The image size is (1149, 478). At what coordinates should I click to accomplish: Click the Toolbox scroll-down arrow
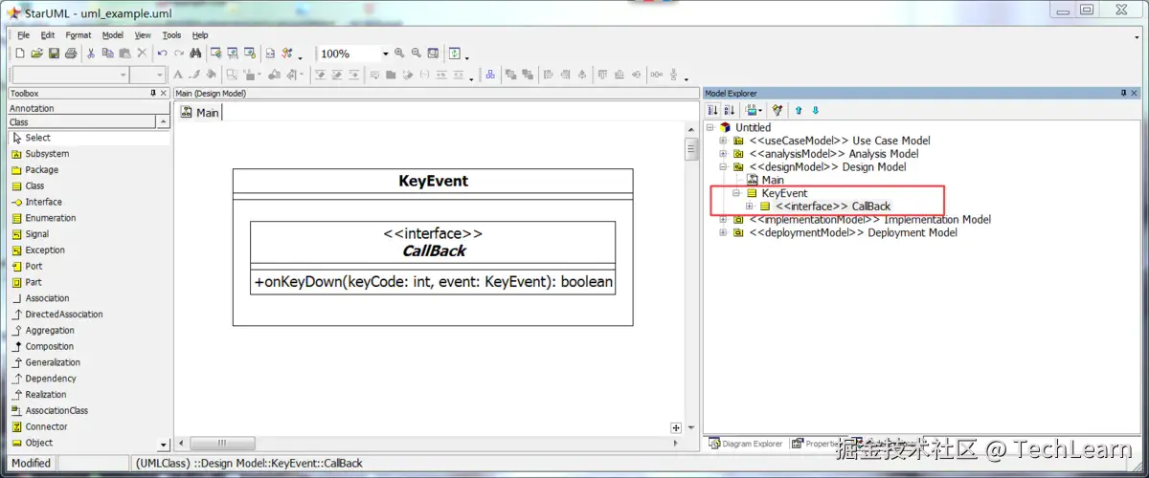[x=164, y=445]
